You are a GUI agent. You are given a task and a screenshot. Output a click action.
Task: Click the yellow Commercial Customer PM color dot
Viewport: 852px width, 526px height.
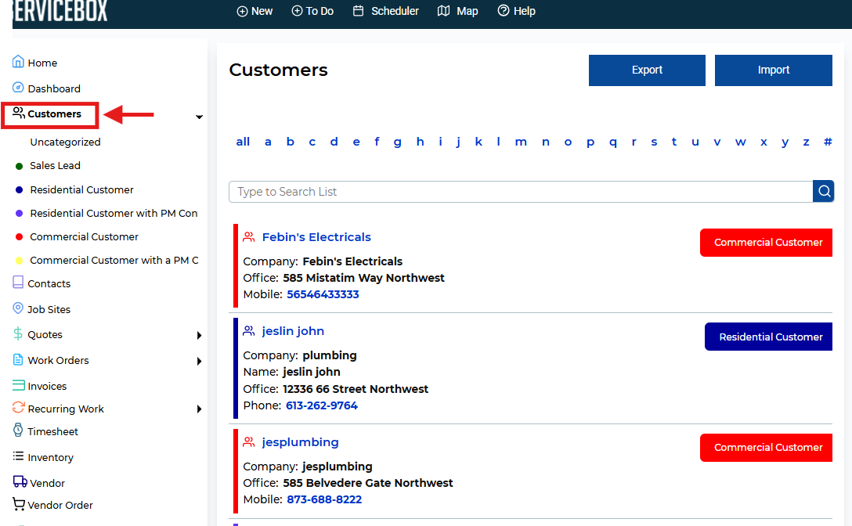(19, 261)
